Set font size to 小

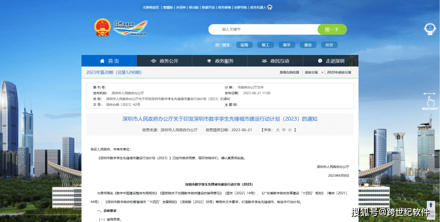click(290, 130)
